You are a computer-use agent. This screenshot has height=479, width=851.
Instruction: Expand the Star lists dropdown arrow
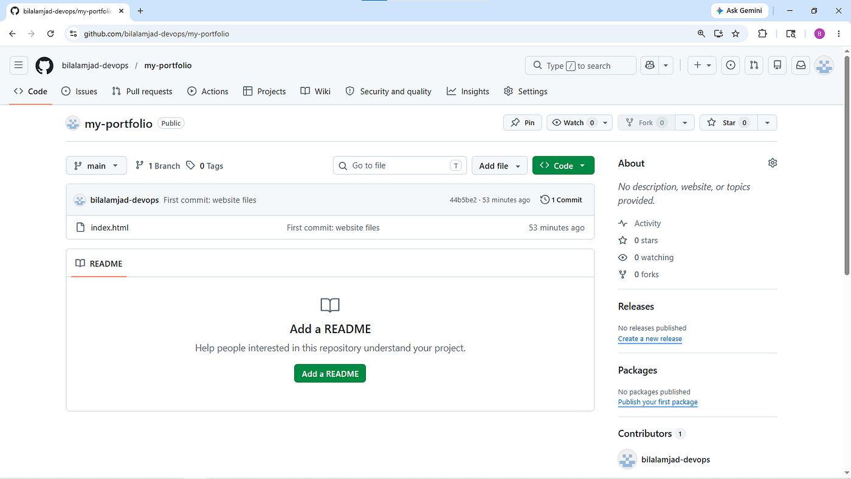pos(767,122)
